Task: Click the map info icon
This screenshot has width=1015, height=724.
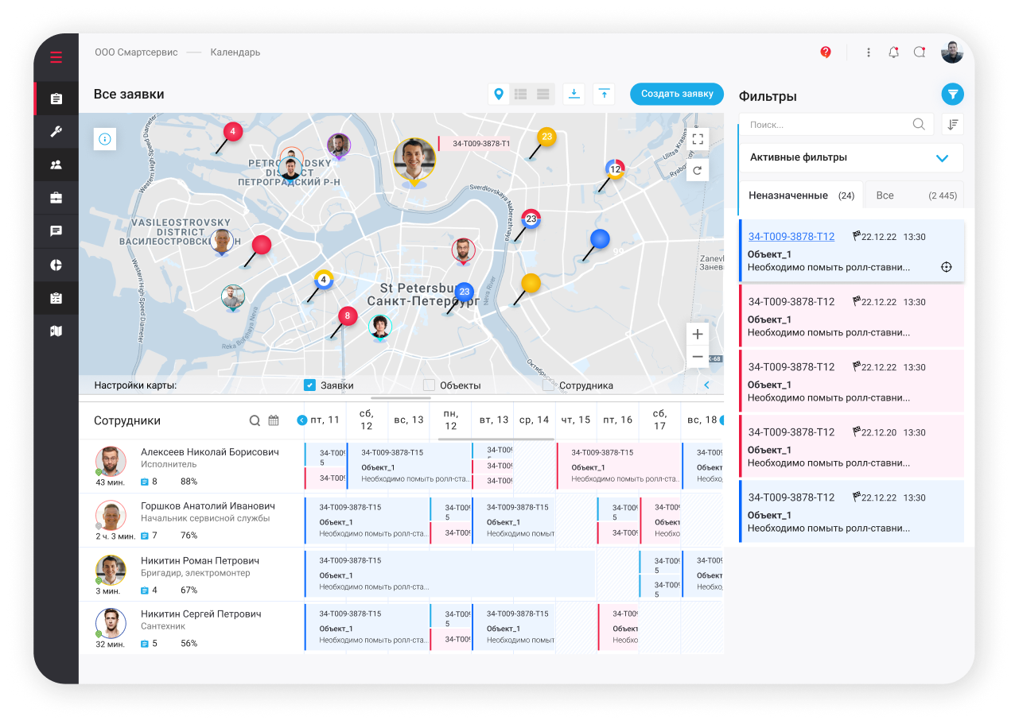Action: coord(104,139)
